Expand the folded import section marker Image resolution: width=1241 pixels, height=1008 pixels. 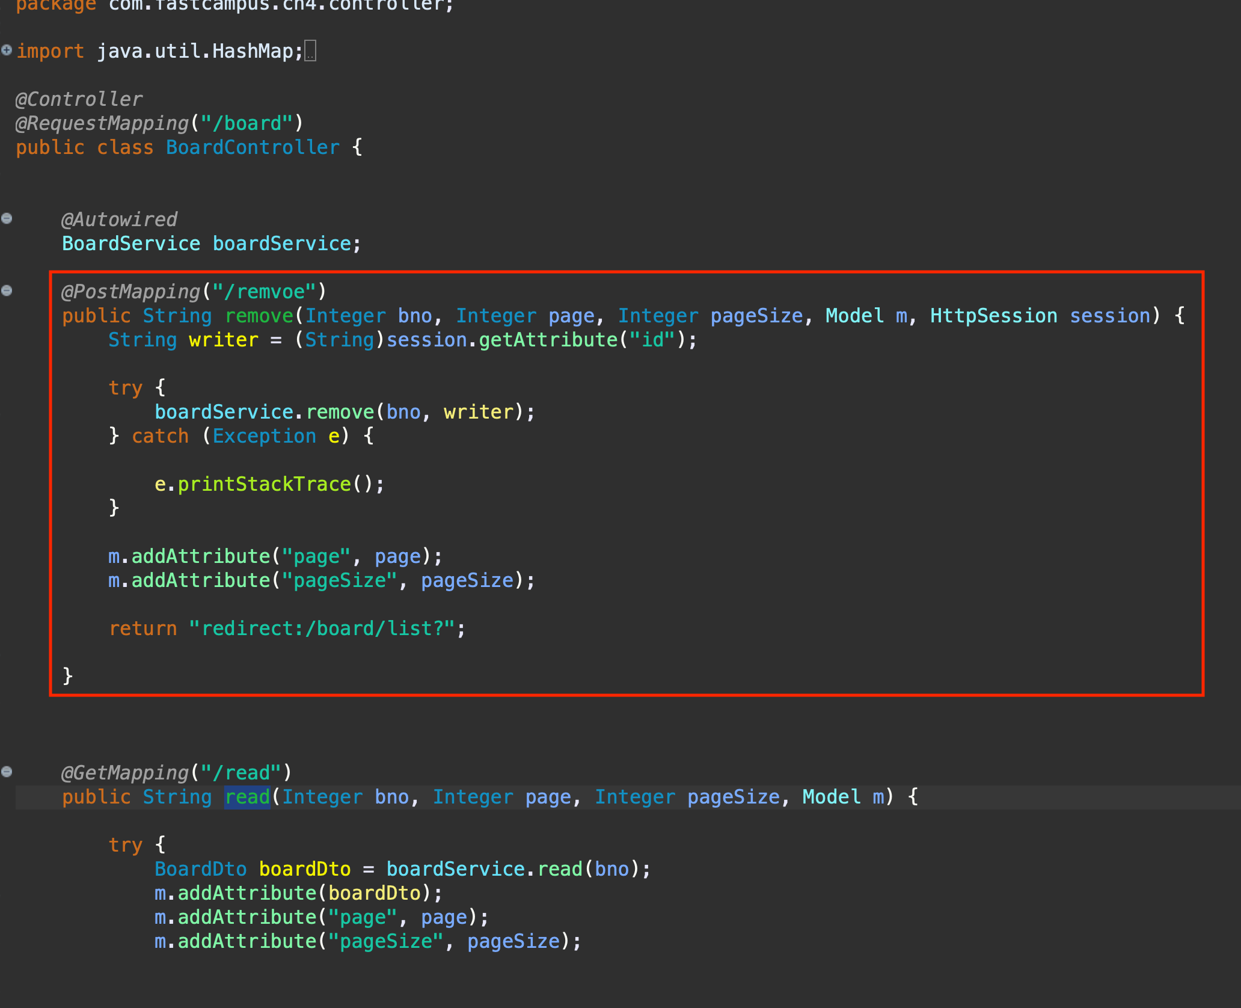(x=7, y=50)
